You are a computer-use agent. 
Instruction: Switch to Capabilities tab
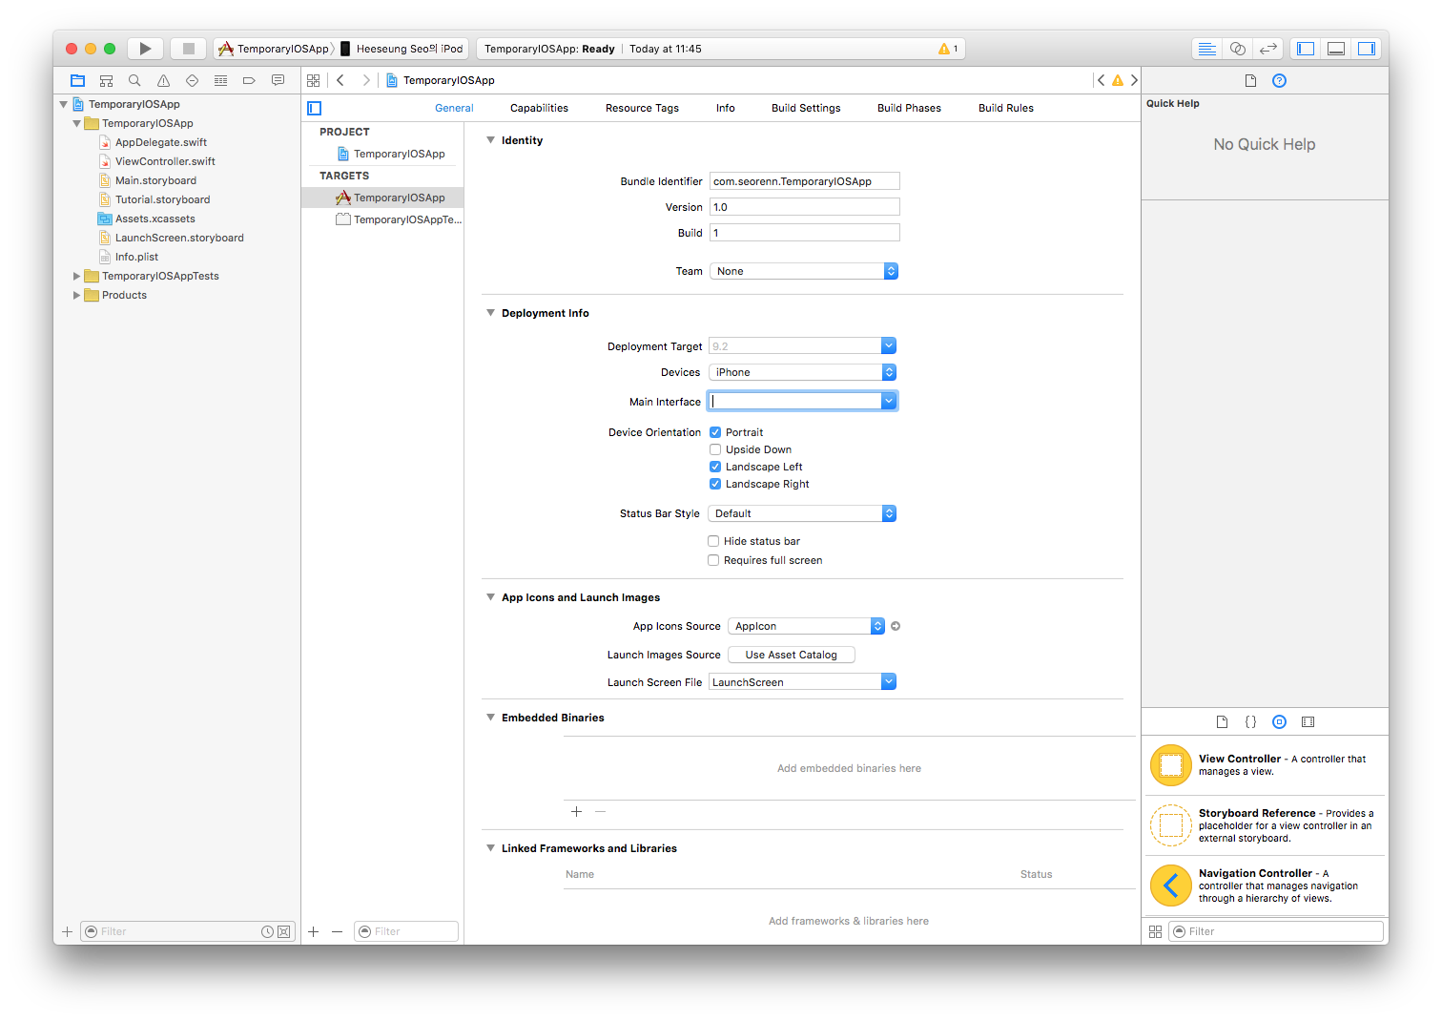539,108
